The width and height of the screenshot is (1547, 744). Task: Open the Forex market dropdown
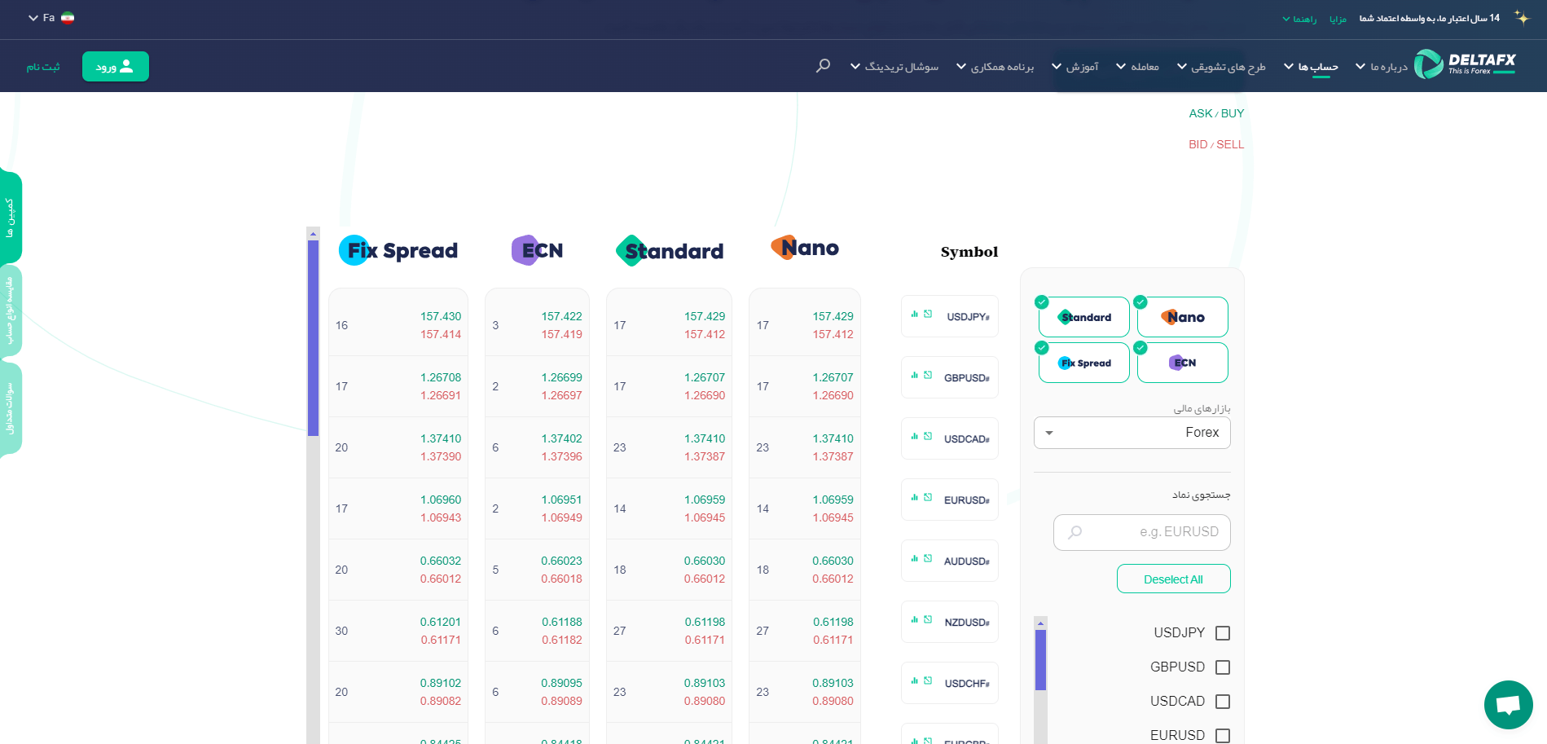(1132, 433)
